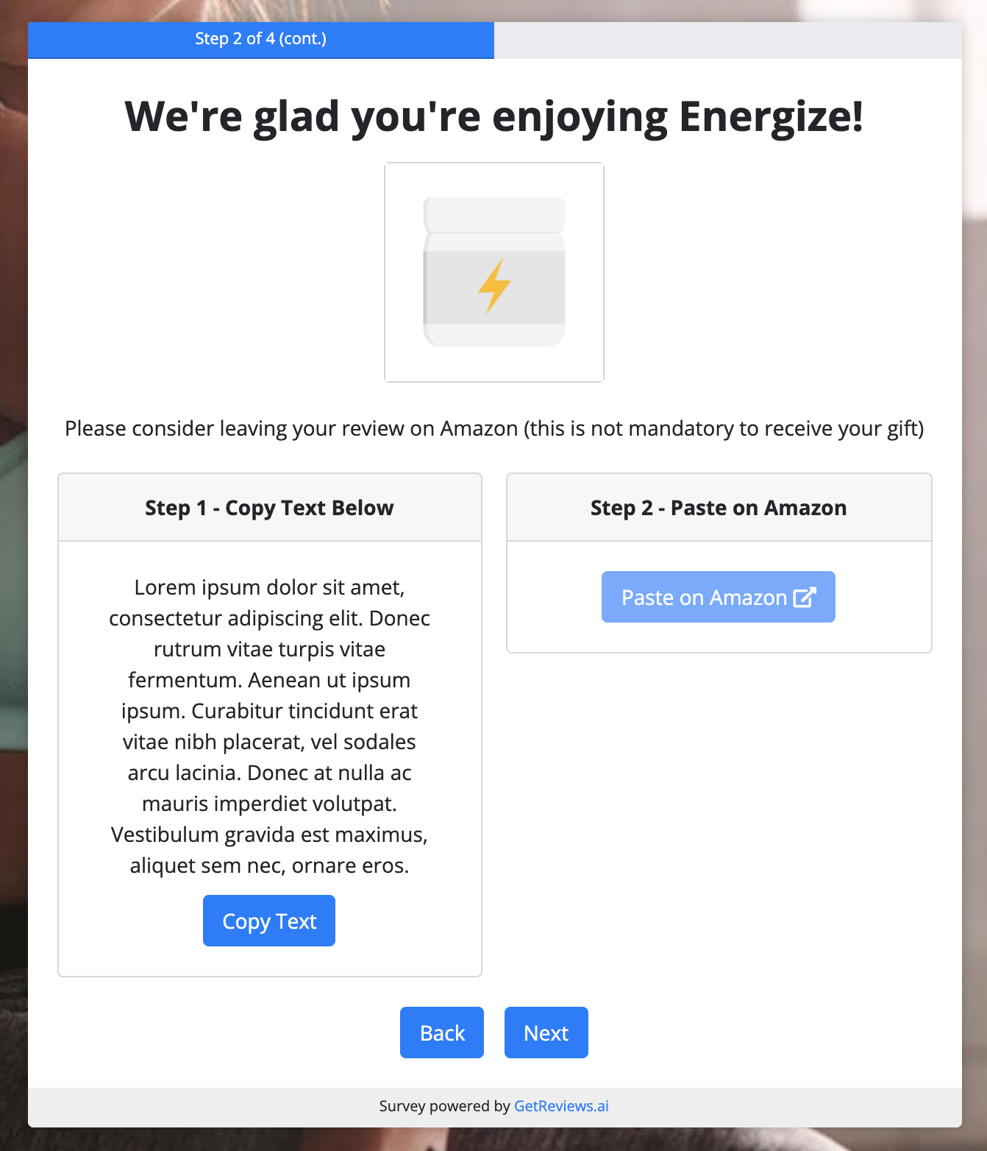987x1151 pixels.
Task: Click the Step 2 - Paste on Amazon header
Action: [719, 507]
